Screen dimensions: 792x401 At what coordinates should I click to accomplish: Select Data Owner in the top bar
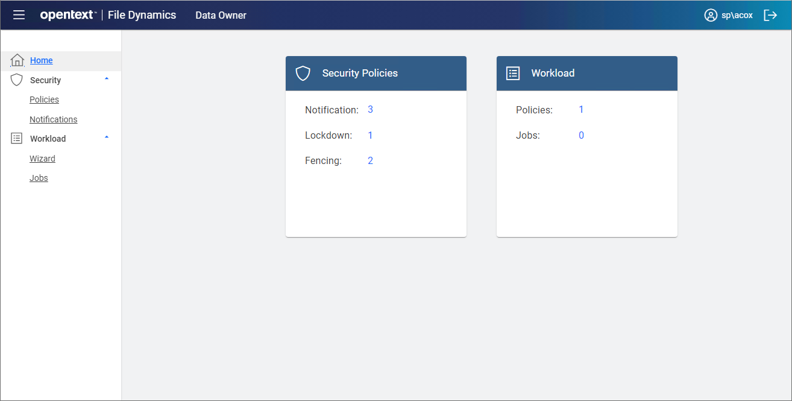[x=221, y=14]
